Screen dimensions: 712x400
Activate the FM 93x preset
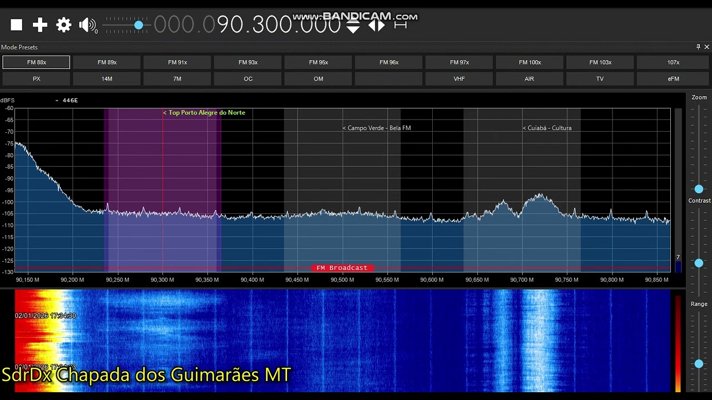[248, 62]
